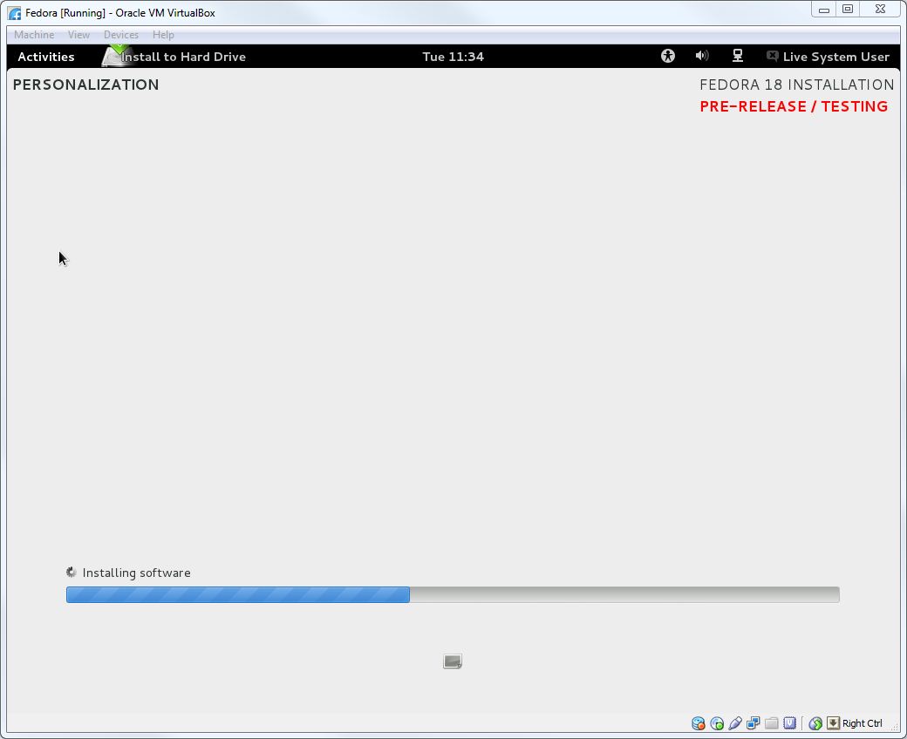The height and width of the screenshot is (739, 907).
Task: Click the hard drive icon below progress bar
Action: click(x=453, y=661)
